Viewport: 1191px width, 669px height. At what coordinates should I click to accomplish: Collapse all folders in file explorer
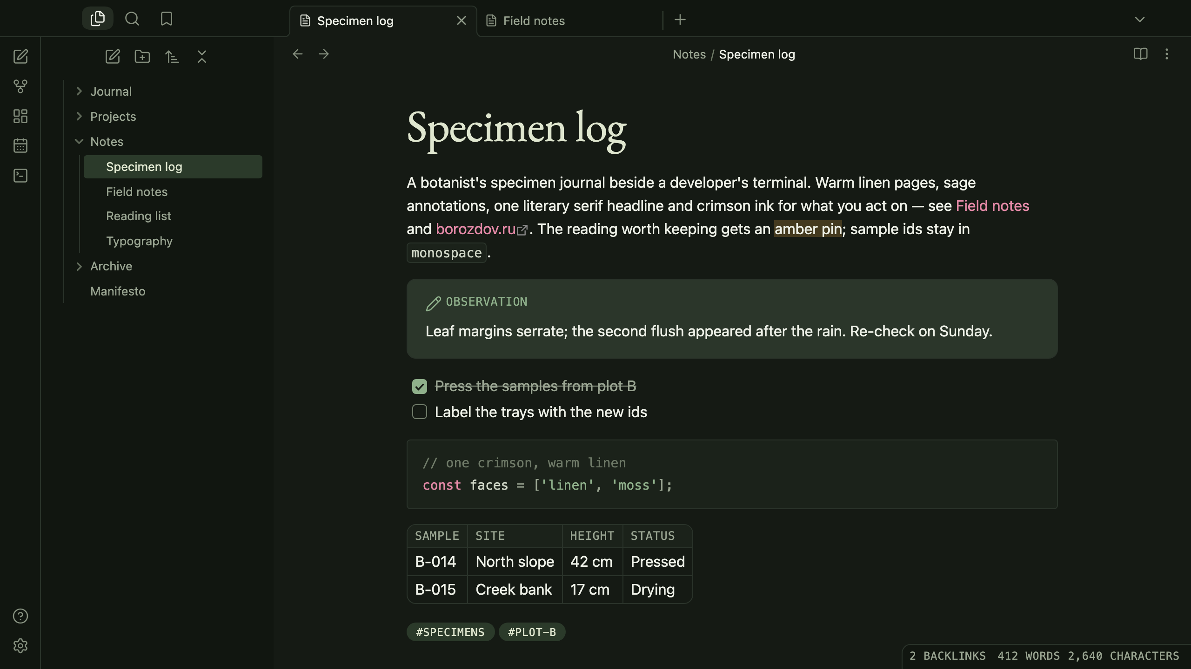point(202,57)
